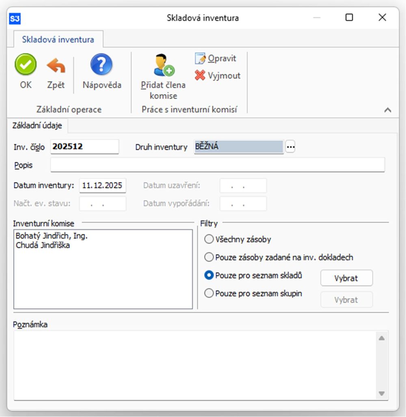Screen dimensions: 406x417
Task: Click the Vyjmout red cross icon
Action: click(200, 76)
